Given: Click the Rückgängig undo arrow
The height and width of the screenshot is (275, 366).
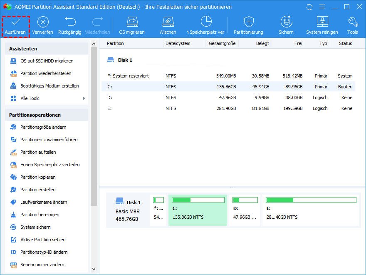Looking at the screenshot, I should [70, 22].
